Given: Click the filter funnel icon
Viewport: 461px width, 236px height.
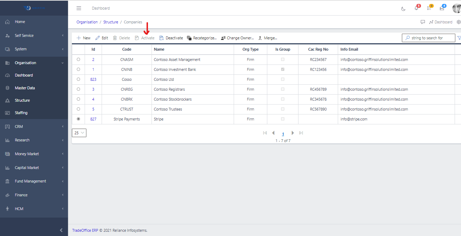Looking at the screenshot, I should 459,38.
